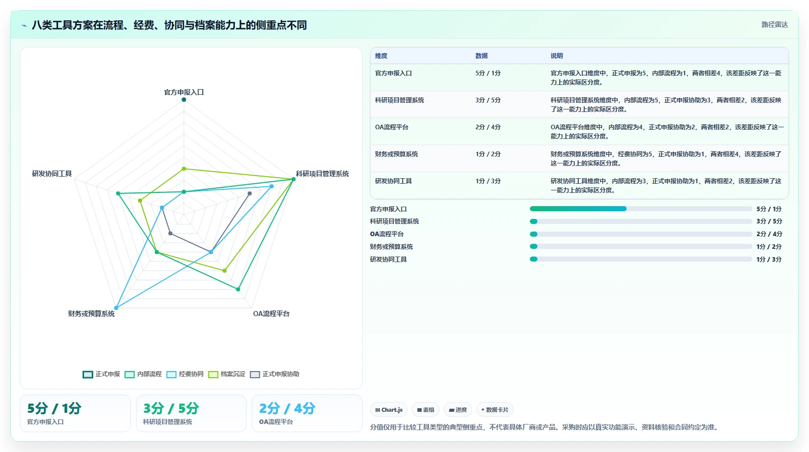Click the Chart.js tag chip
Viewport: 809px width, 452px height.
coord(389,410)
